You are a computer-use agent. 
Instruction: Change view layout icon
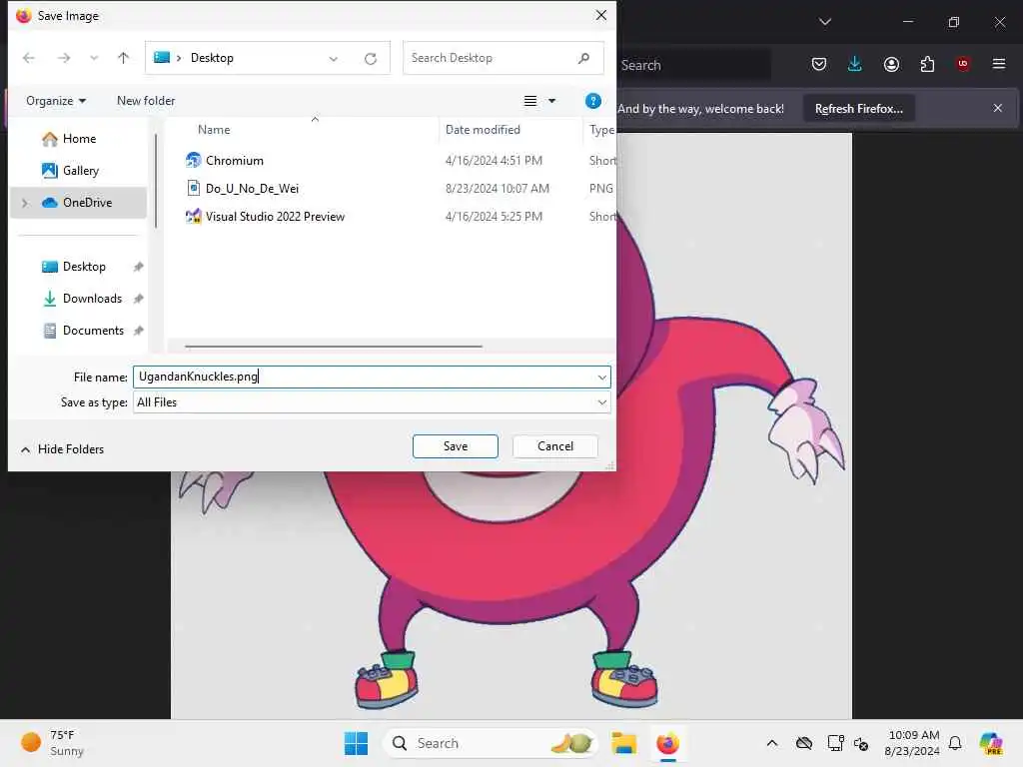(x=530, y=101)
